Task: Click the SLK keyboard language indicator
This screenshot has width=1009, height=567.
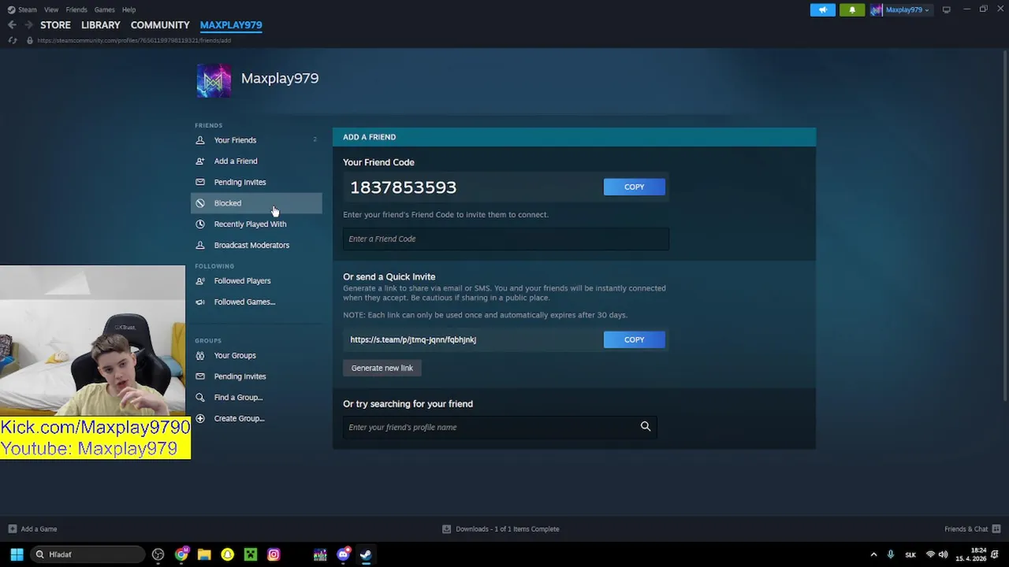Action: pos(910,554)
